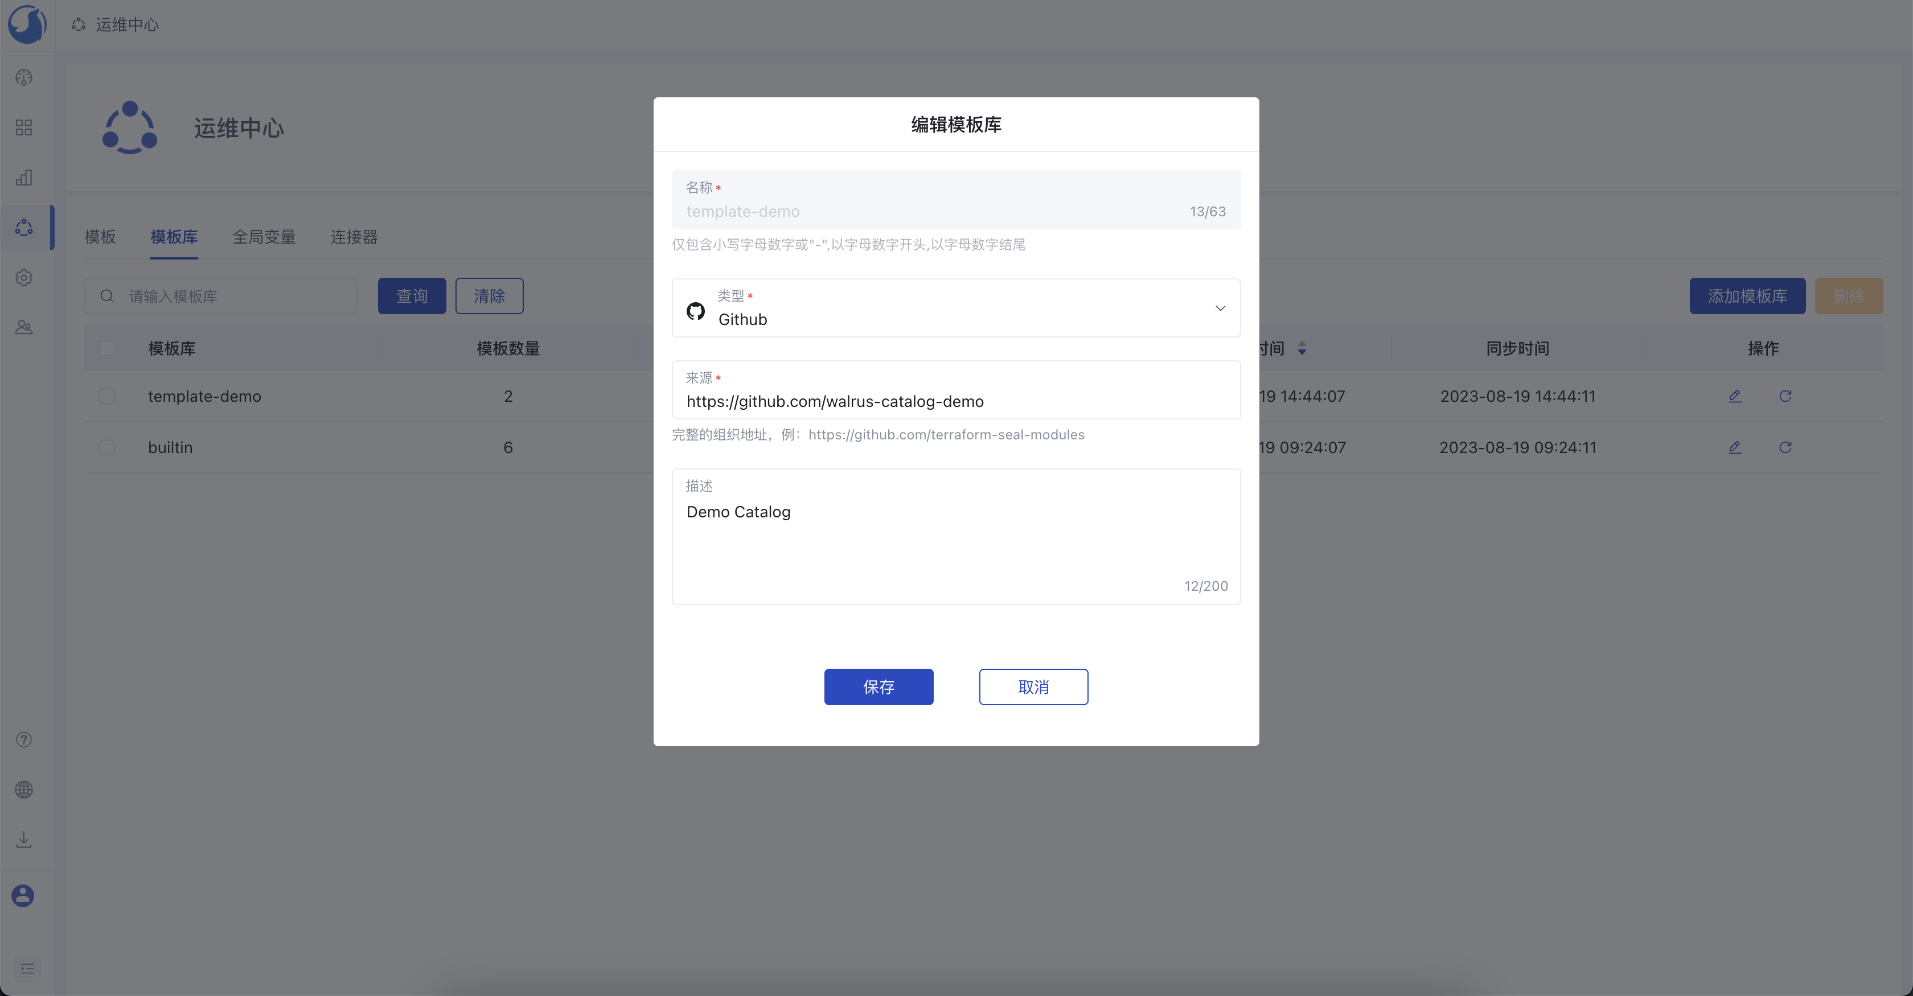This screenshot has width=1913, height=996.
Task: Click the help question mark icon
Action: (24, 740)
